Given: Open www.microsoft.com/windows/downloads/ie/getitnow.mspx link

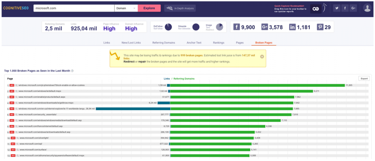Looking at the screenshot, I should point(46,103).
